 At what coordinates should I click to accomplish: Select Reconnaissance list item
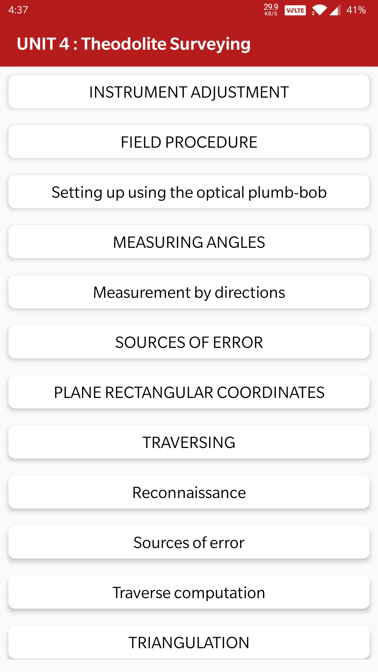click(x=189, y=492)
